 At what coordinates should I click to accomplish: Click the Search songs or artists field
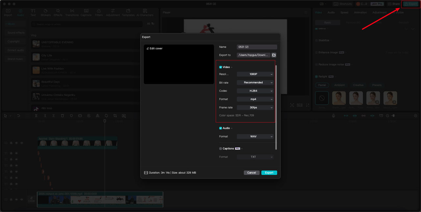tap(87, 24)
